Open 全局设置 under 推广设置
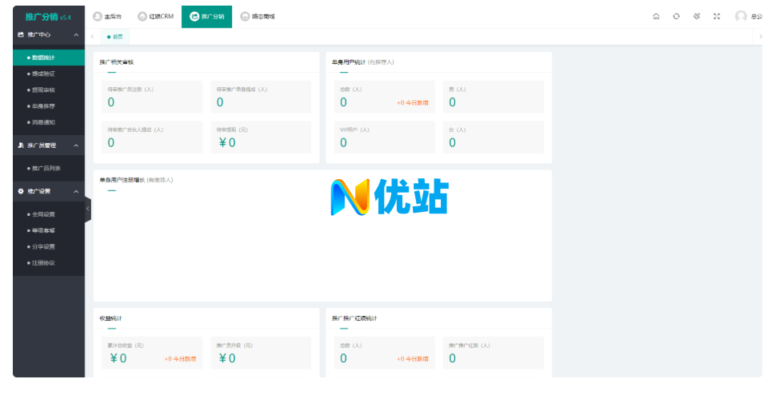Screen dimensions: 780x395 click(x=43, y=214)
